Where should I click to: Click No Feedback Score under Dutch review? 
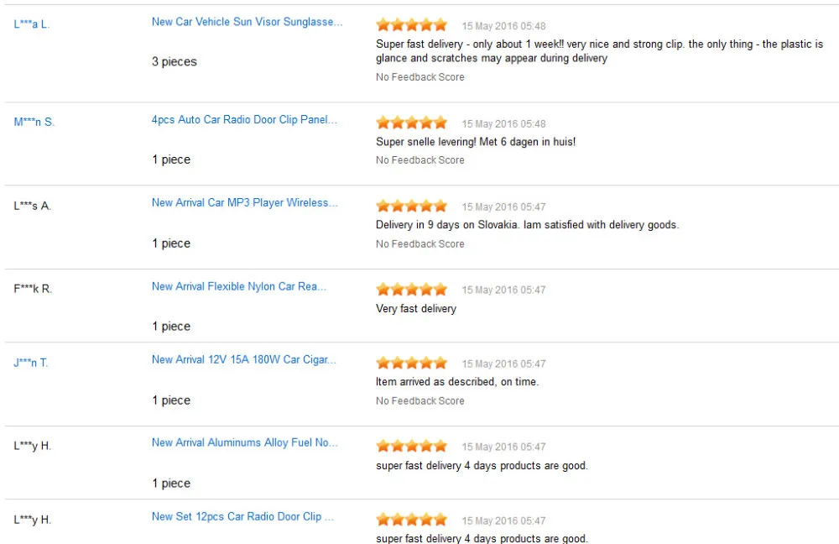click(x=420, y=160)
